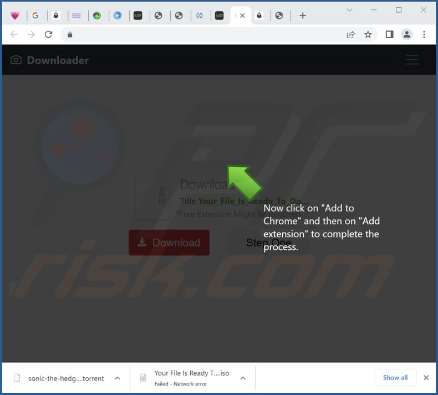Switch to the pink heart favicon tab

(x=15, y=16)
